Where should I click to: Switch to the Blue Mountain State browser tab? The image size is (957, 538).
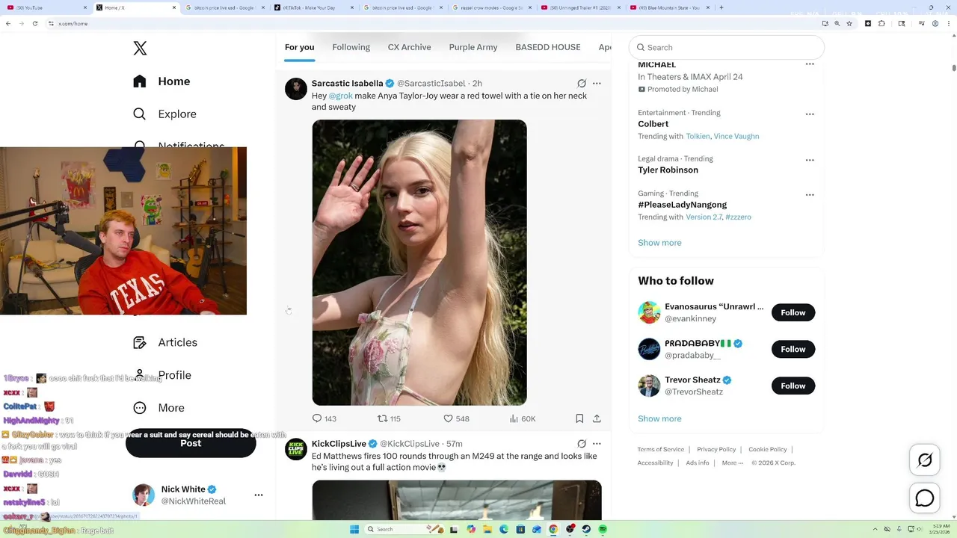tap(669, 7)
